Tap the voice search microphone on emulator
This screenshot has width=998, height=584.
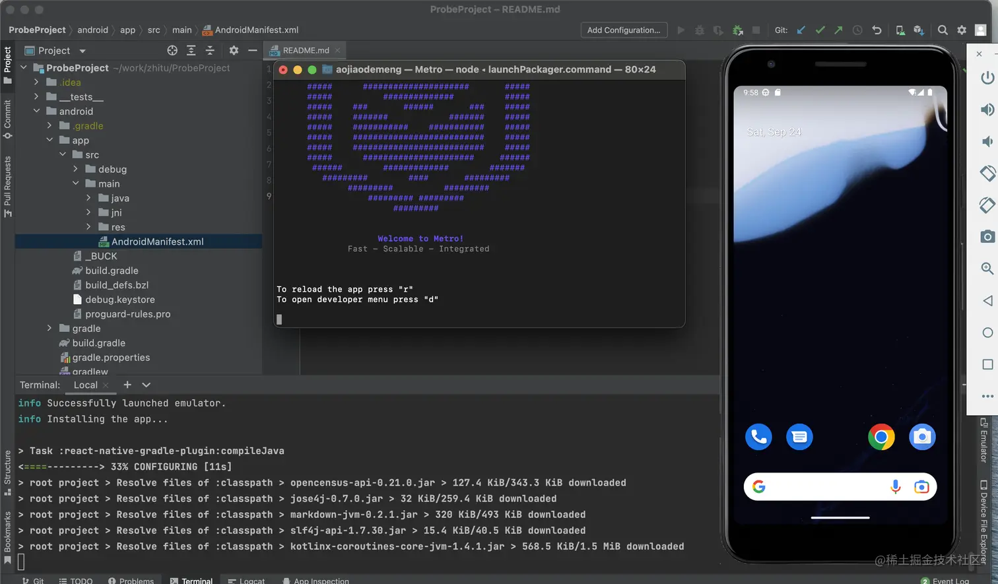click(895, 487)
